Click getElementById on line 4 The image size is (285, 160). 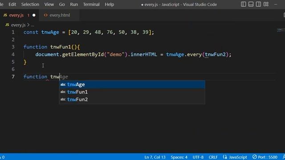83,54
